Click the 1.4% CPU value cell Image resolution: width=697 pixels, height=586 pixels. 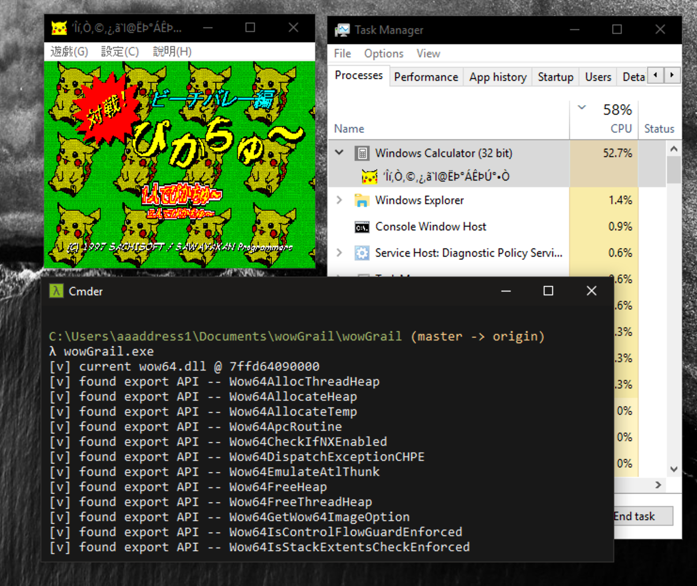[x=604, y=200]
